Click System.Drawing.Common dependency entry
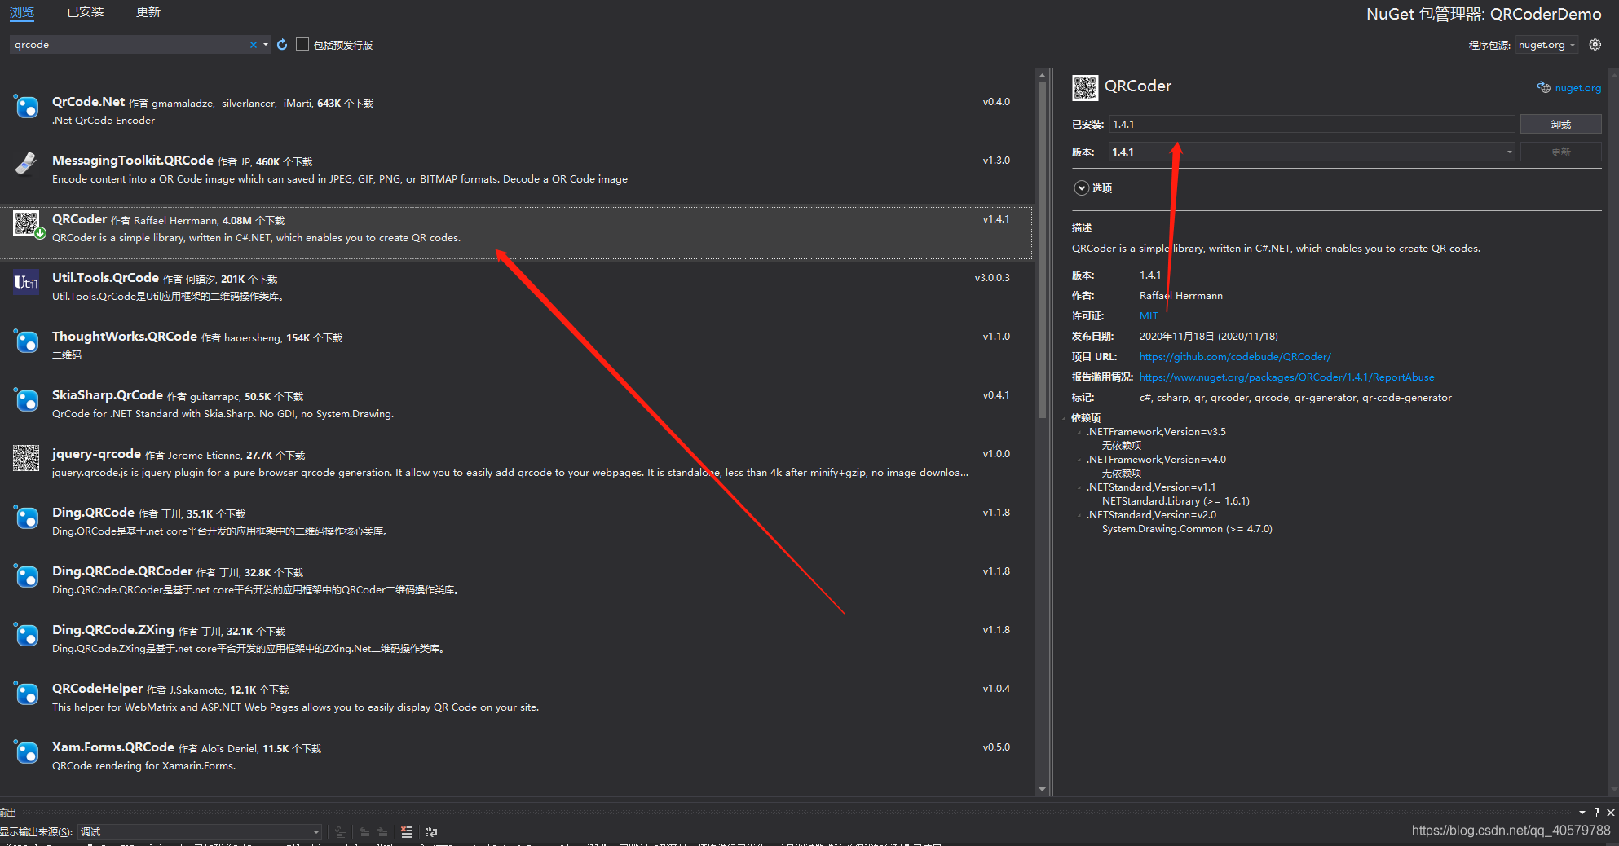The height and width of the screenshot is (846, 1619). click(x=1187, y=529)
